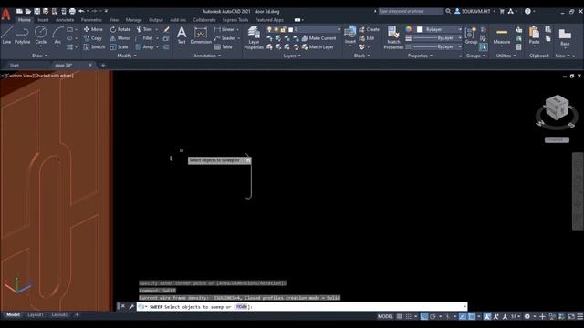Switch to the Insert ribbon tab
Image resolution: width=584 pixels, height=328 pixels.
(43, 20)
